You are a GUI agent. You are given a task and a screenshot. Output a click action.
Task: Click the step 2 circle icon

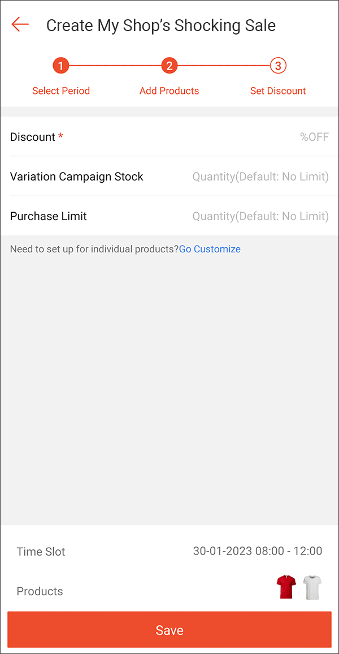169,66
